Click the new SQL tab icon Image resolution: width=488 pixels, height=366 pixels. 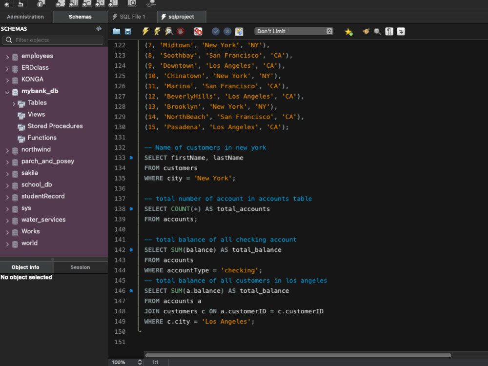coord(8,3)
